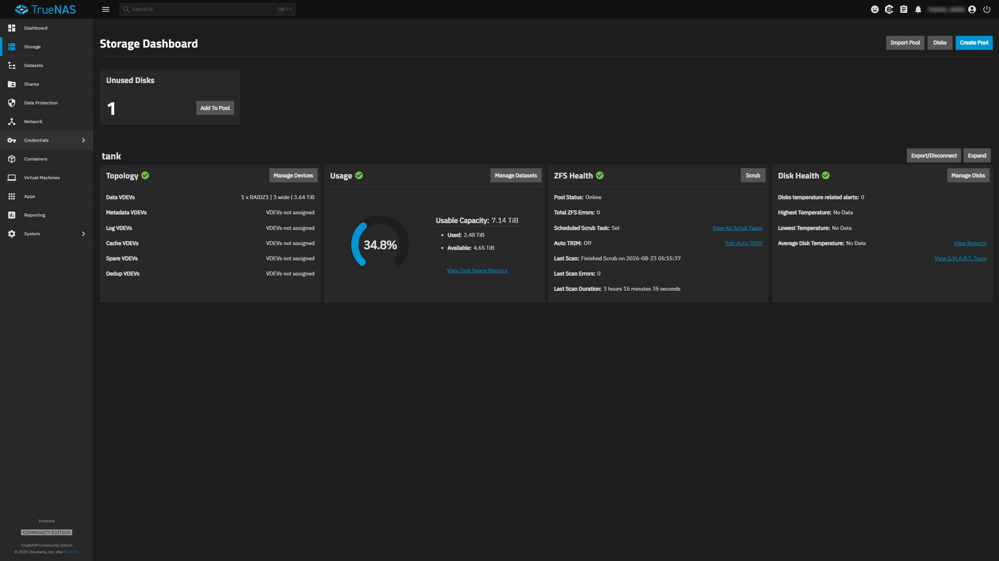Open View Disk Space Reports link
Viewport: 999px width, 561px height.
(x=477, y=270)
